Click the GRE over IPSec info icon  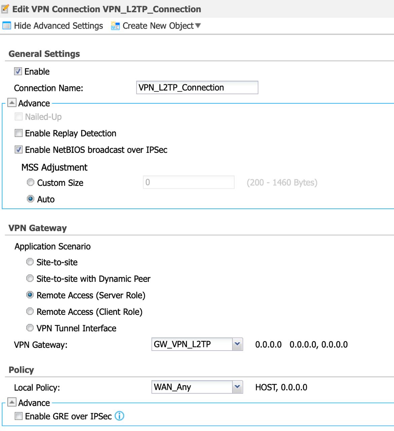[119, 416]
